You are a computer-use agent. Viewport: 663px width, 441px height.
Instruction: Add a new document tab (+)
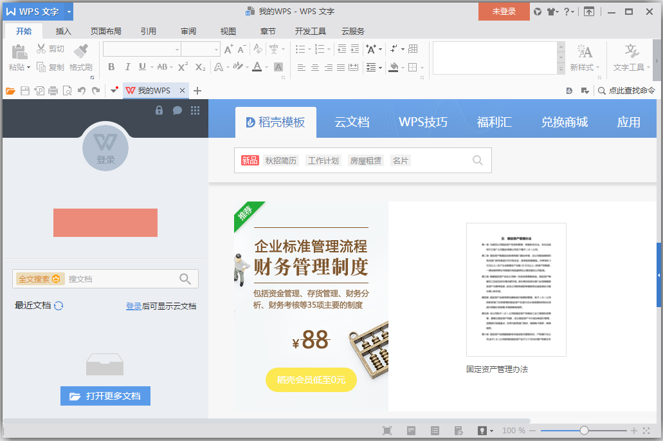[x=197, y=91]
